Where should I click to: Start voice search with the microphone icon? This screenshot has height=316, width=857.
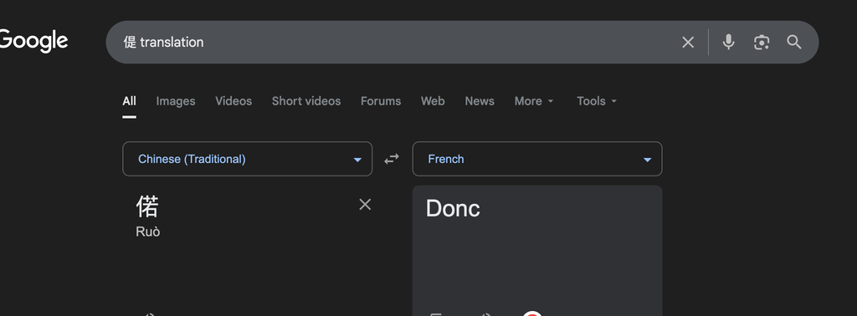click(728, 42)
